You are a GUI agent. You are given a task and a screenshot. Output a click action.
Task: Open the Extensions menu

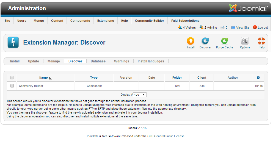106,21
